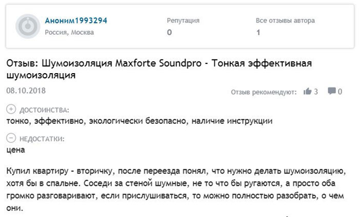The height and width of the screenshot is (217, 359).
Task: Collapse the НЕДОСТАТКИ section heading
Action: tap(42, 139)
